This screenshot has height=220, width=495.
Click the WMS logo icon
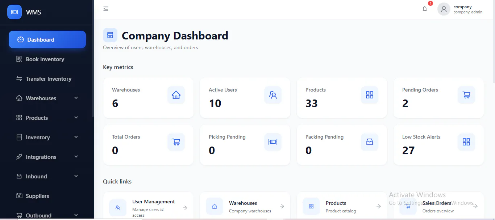(x=14, y=12)
